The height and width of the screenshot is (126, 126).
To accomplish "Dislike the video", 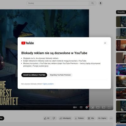I will click(x=54, y=118).
